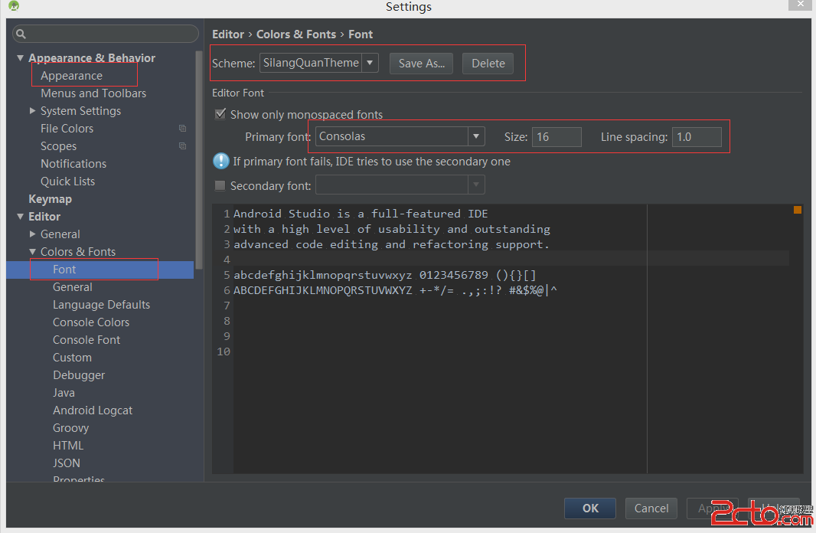Open Console Colors settings
This screenshot has width=816, height=533.
(x=90, y=322)
